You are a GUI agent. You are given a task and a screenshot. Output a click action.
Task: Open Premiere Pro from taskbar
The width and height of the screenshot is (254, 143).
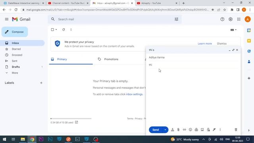click(41, 139)
